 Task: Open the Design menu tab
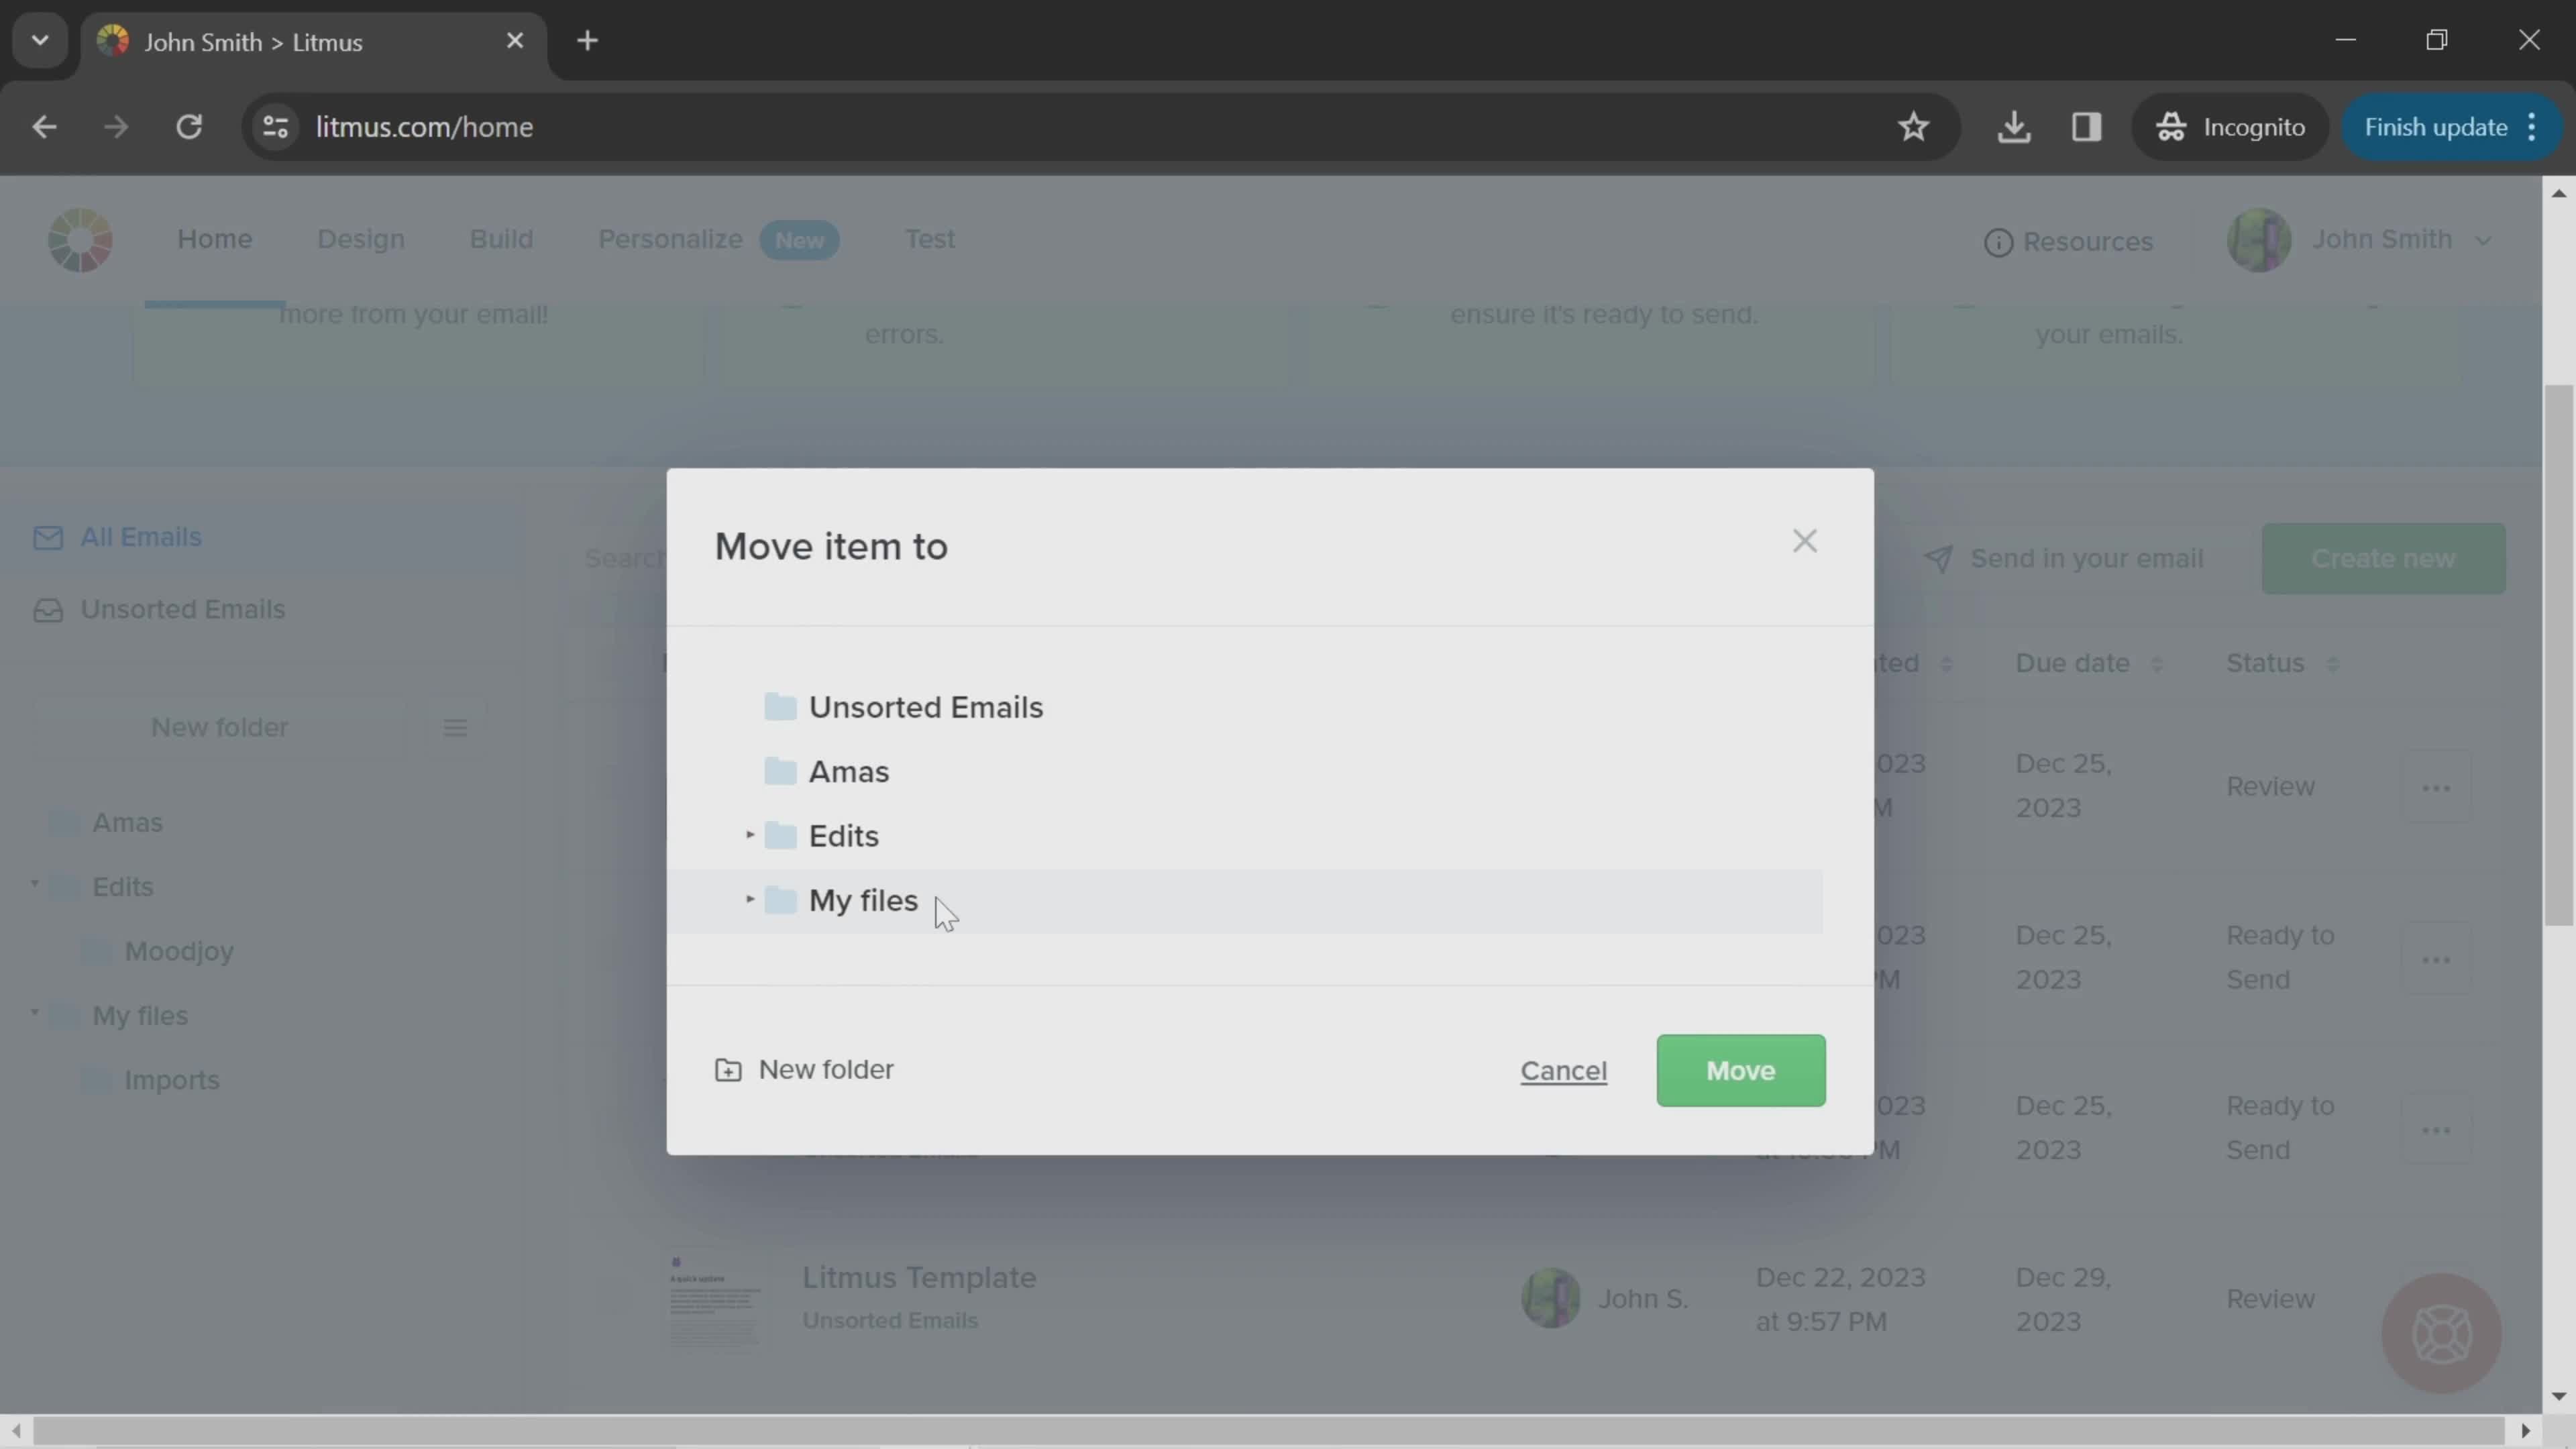pyautogui.click(x=361, y=239)
